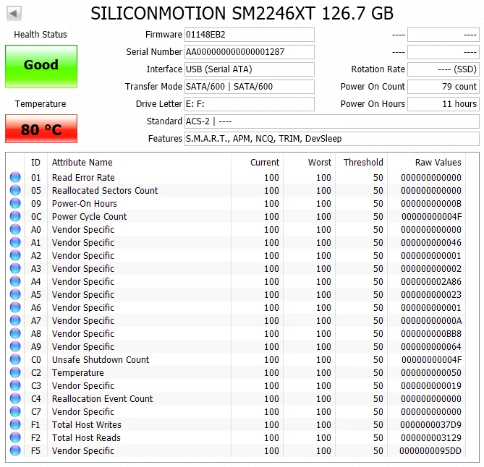Select the Power Cycle Count attribute name
Screen dimensions: 484x467
point(89,217)
